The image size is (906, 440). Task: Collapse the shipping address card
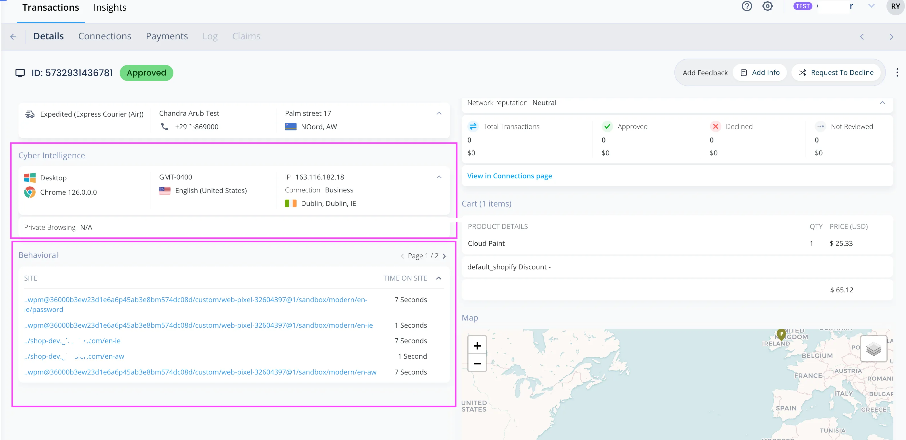click(x=439, y=113)
